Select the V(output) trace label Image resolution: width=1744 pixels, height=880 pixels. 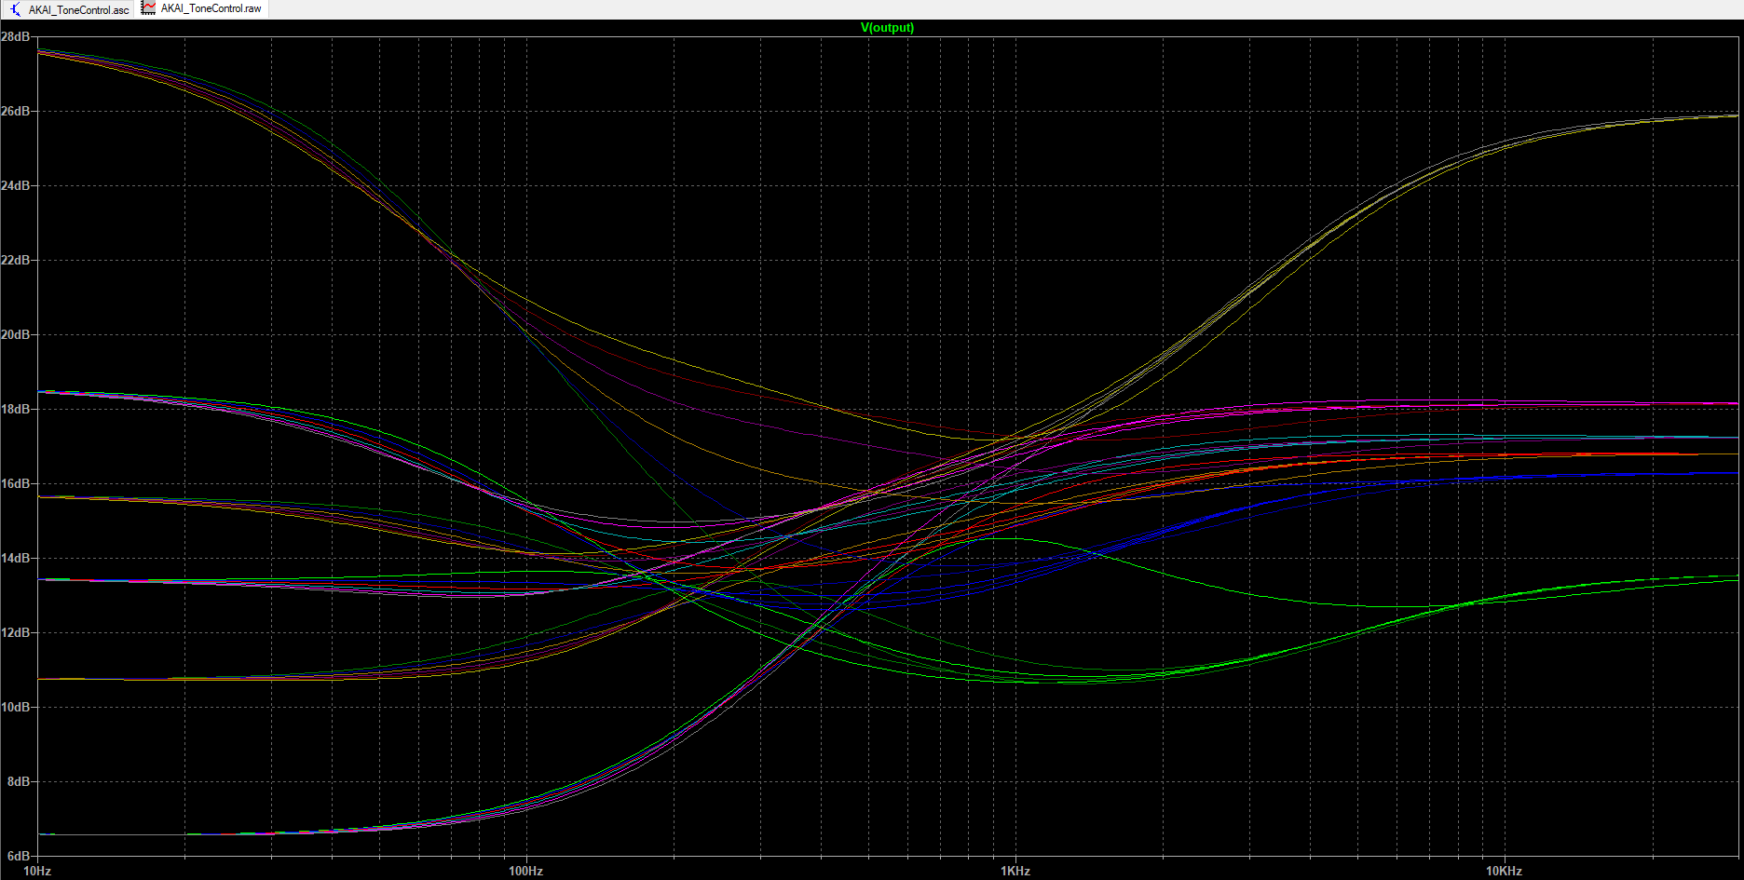coord(887,28)
